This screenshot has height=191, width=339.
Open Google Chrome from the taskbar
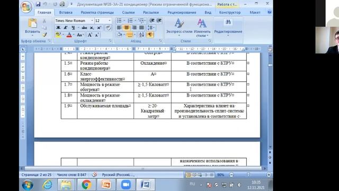86,185
